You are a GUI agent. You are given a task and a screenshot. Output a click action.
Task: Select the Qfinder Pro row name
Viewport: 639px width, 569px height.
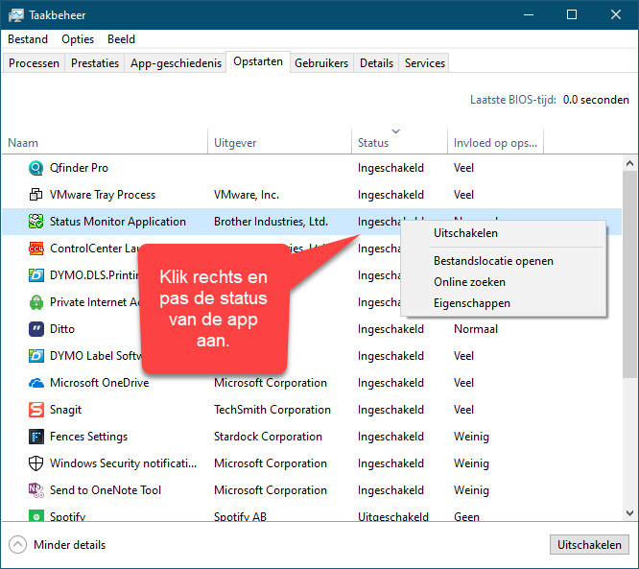click(79, 168)
